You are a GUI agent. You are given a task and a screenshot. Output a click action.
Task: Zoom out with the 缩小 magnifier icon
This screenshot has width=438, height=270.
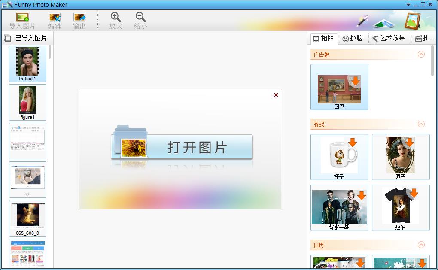(140, 20)
